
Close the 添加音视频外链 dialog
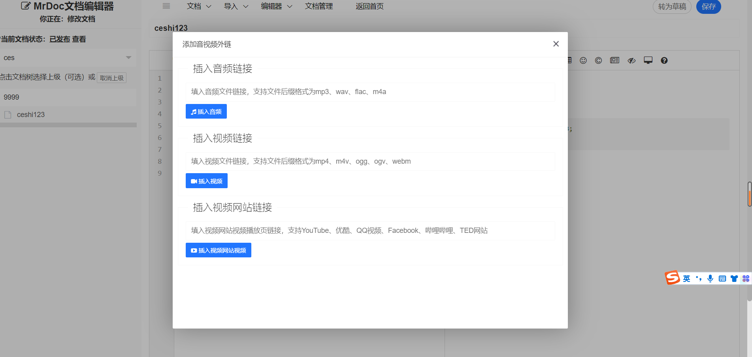[556, 44]
